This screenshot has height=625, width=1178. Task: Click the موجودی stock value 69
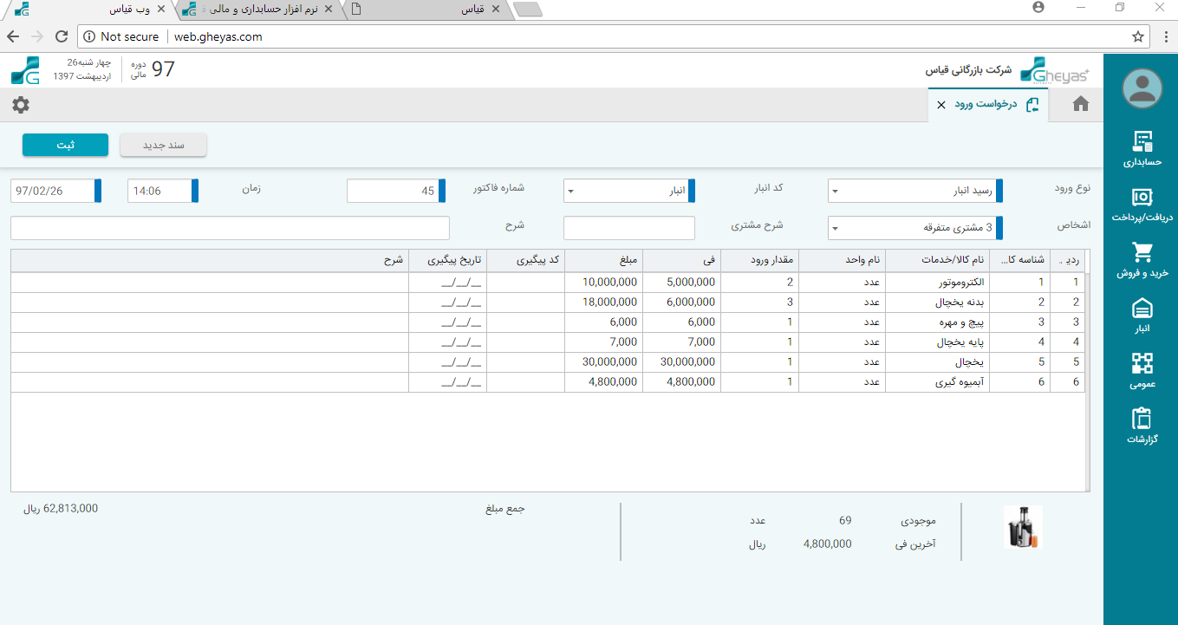pos(845,521)
